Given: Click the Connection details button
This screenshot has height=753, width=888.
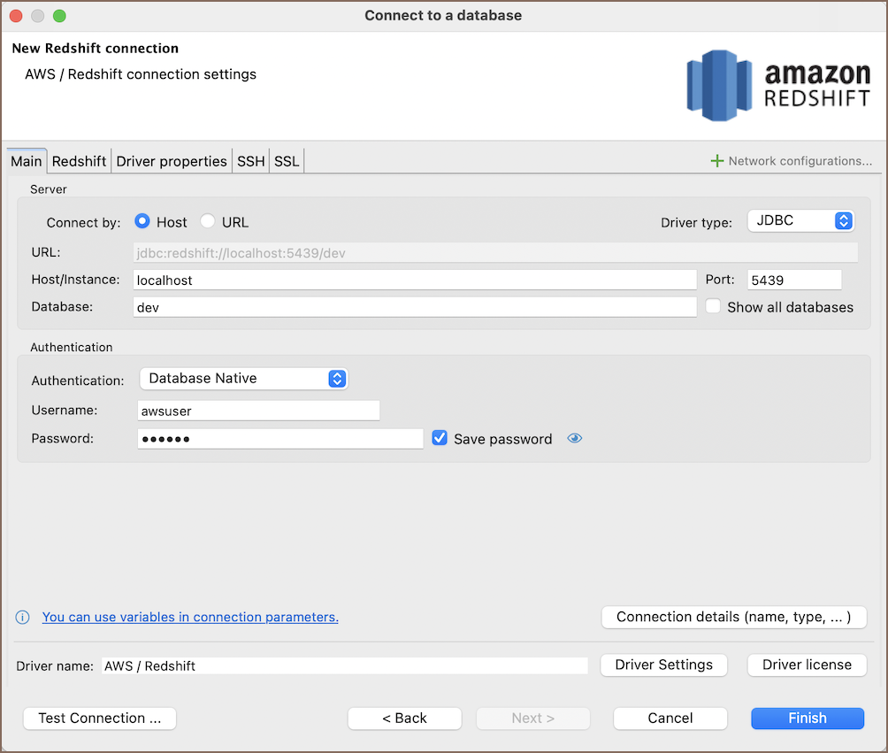Looking at the screenshot, I should (x=733, y=617).
